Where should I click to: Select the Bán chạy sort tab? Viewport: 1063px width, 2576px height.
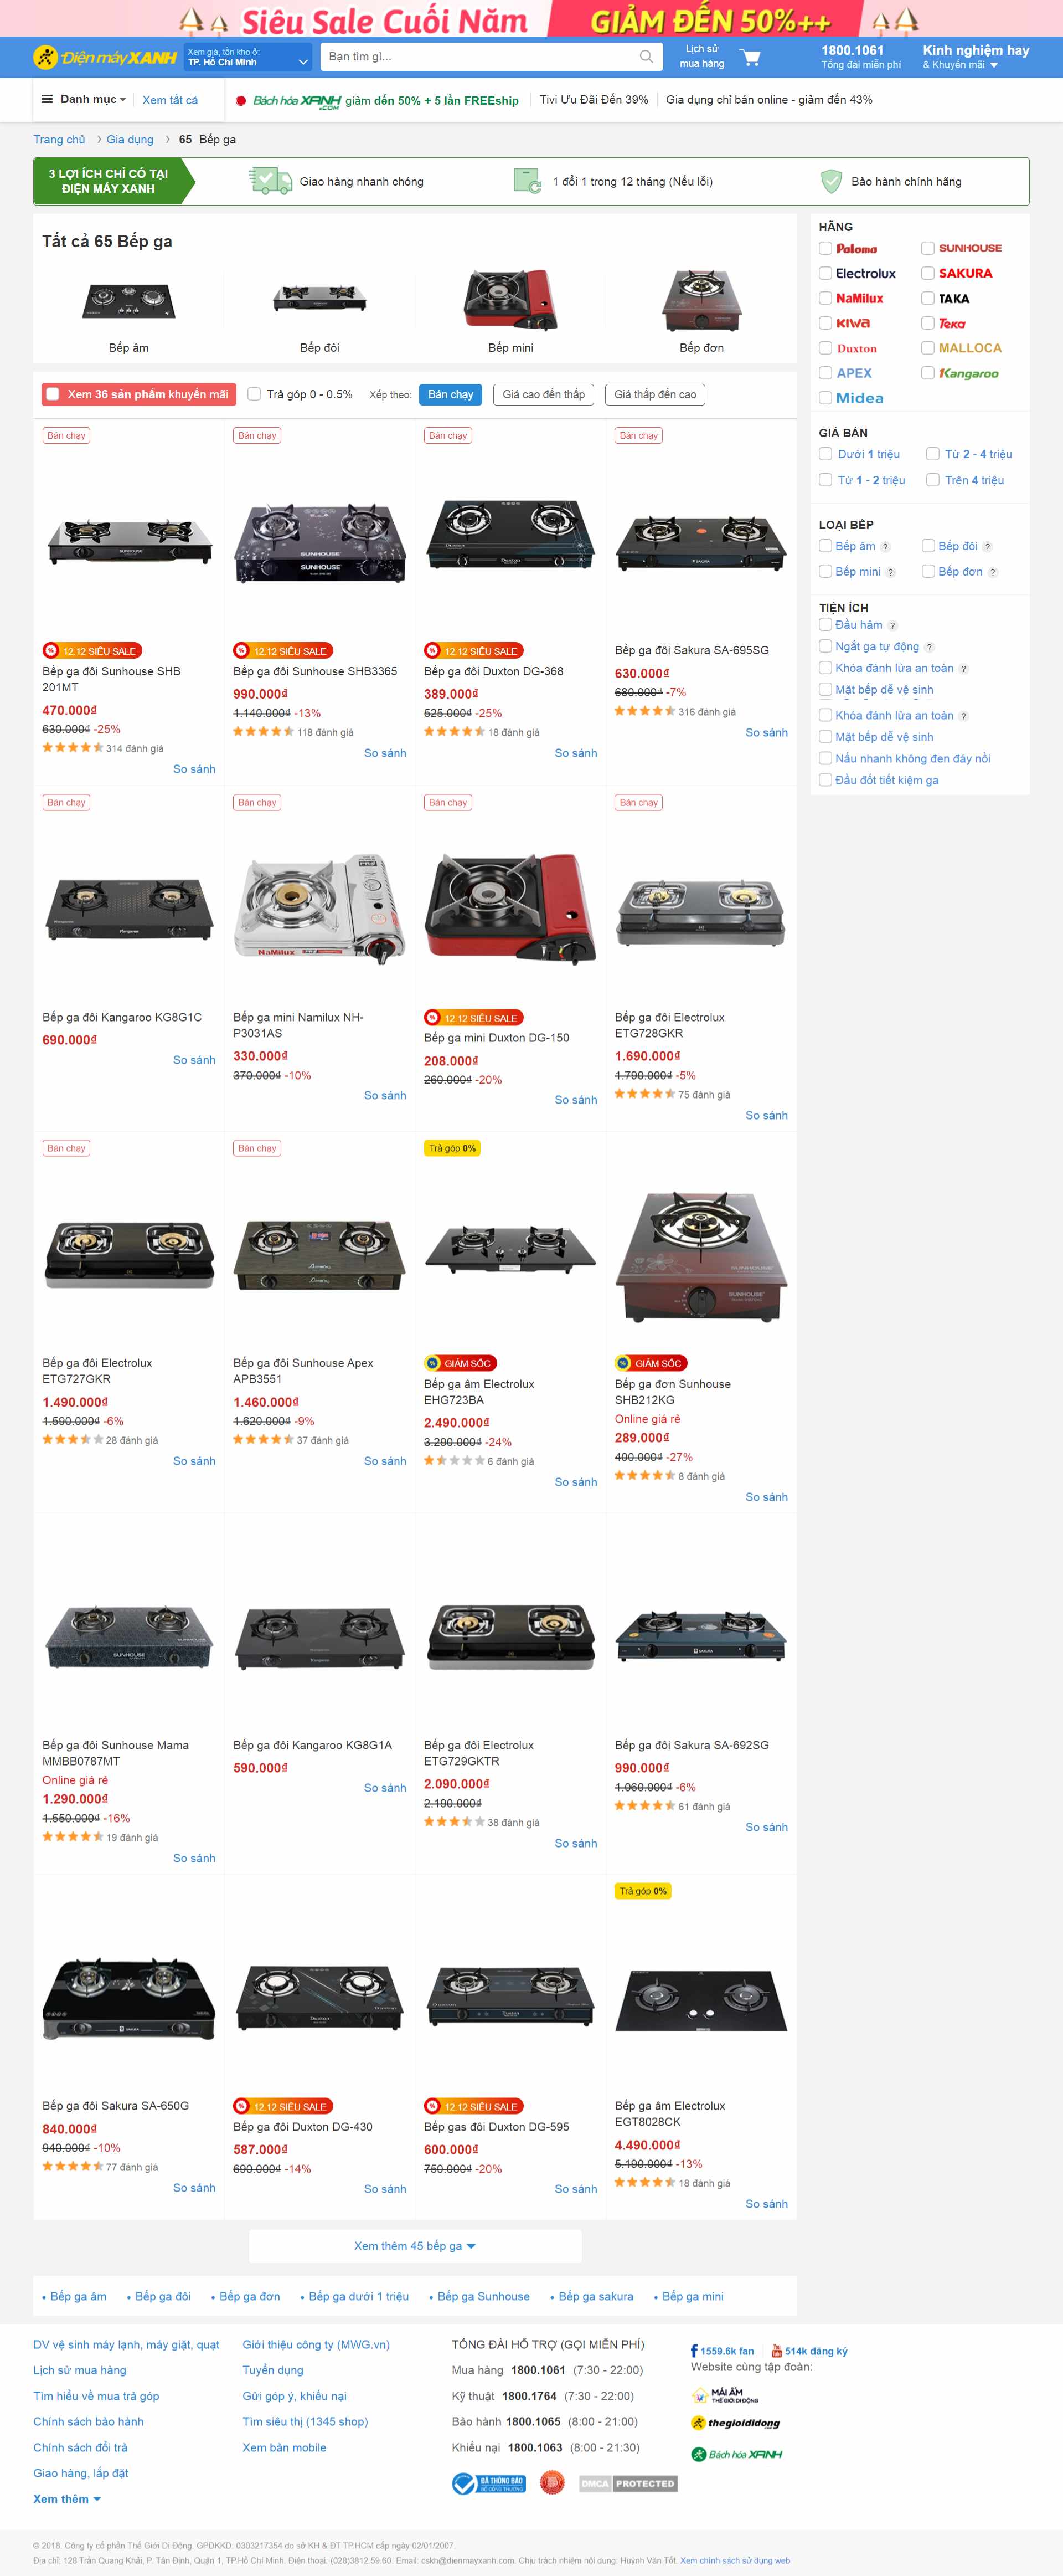[x=451, y=394]
